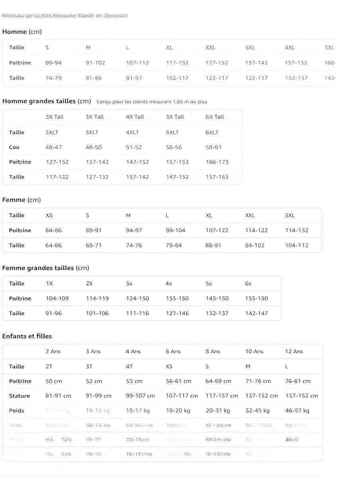Click the "4XLT" size cell
Viewport: 338px width, 484px height.
[132, 133]
